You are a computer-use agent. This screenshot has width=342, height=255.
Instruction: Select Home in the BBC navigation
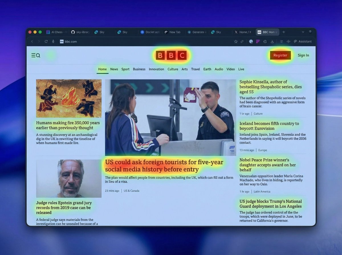pos(102,69)
